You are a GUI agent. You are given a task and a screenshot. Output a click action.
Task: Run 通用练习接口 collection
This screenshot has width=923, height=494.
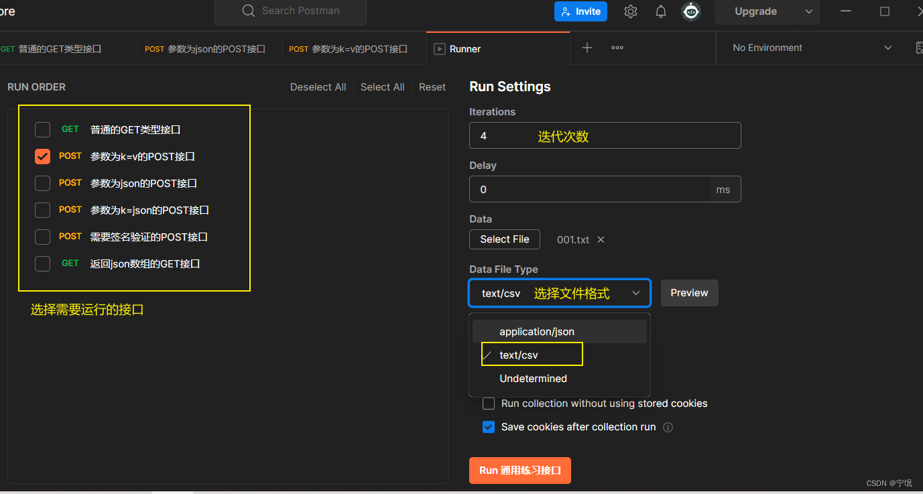coord(520,471)
